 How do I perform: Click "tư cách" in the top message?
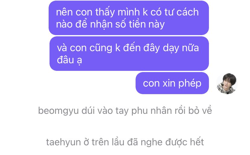click(x=181, y=12)
